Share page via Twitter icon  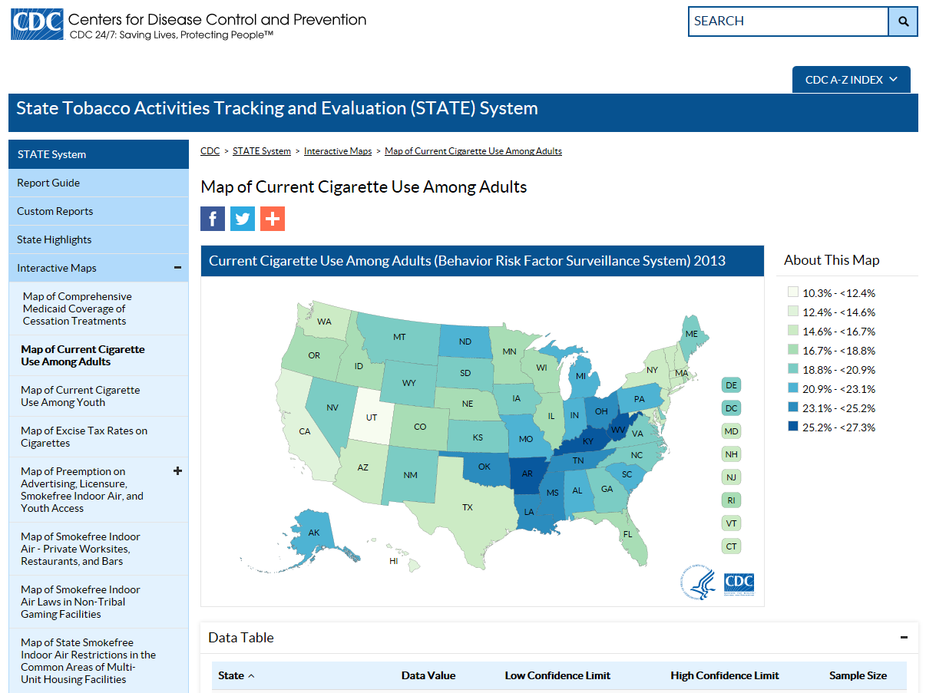pos(243,219)
